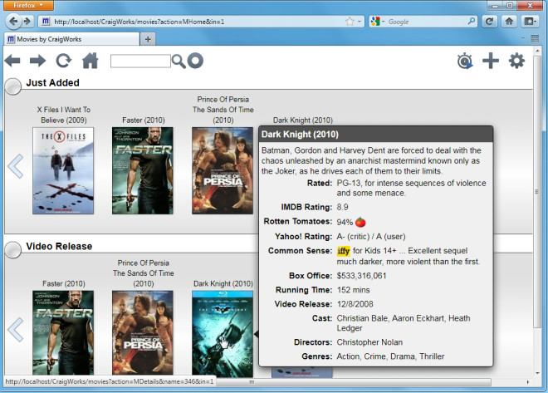Click the director name Christopher Nolan
The image size is (548, 393).
(369, 342)
